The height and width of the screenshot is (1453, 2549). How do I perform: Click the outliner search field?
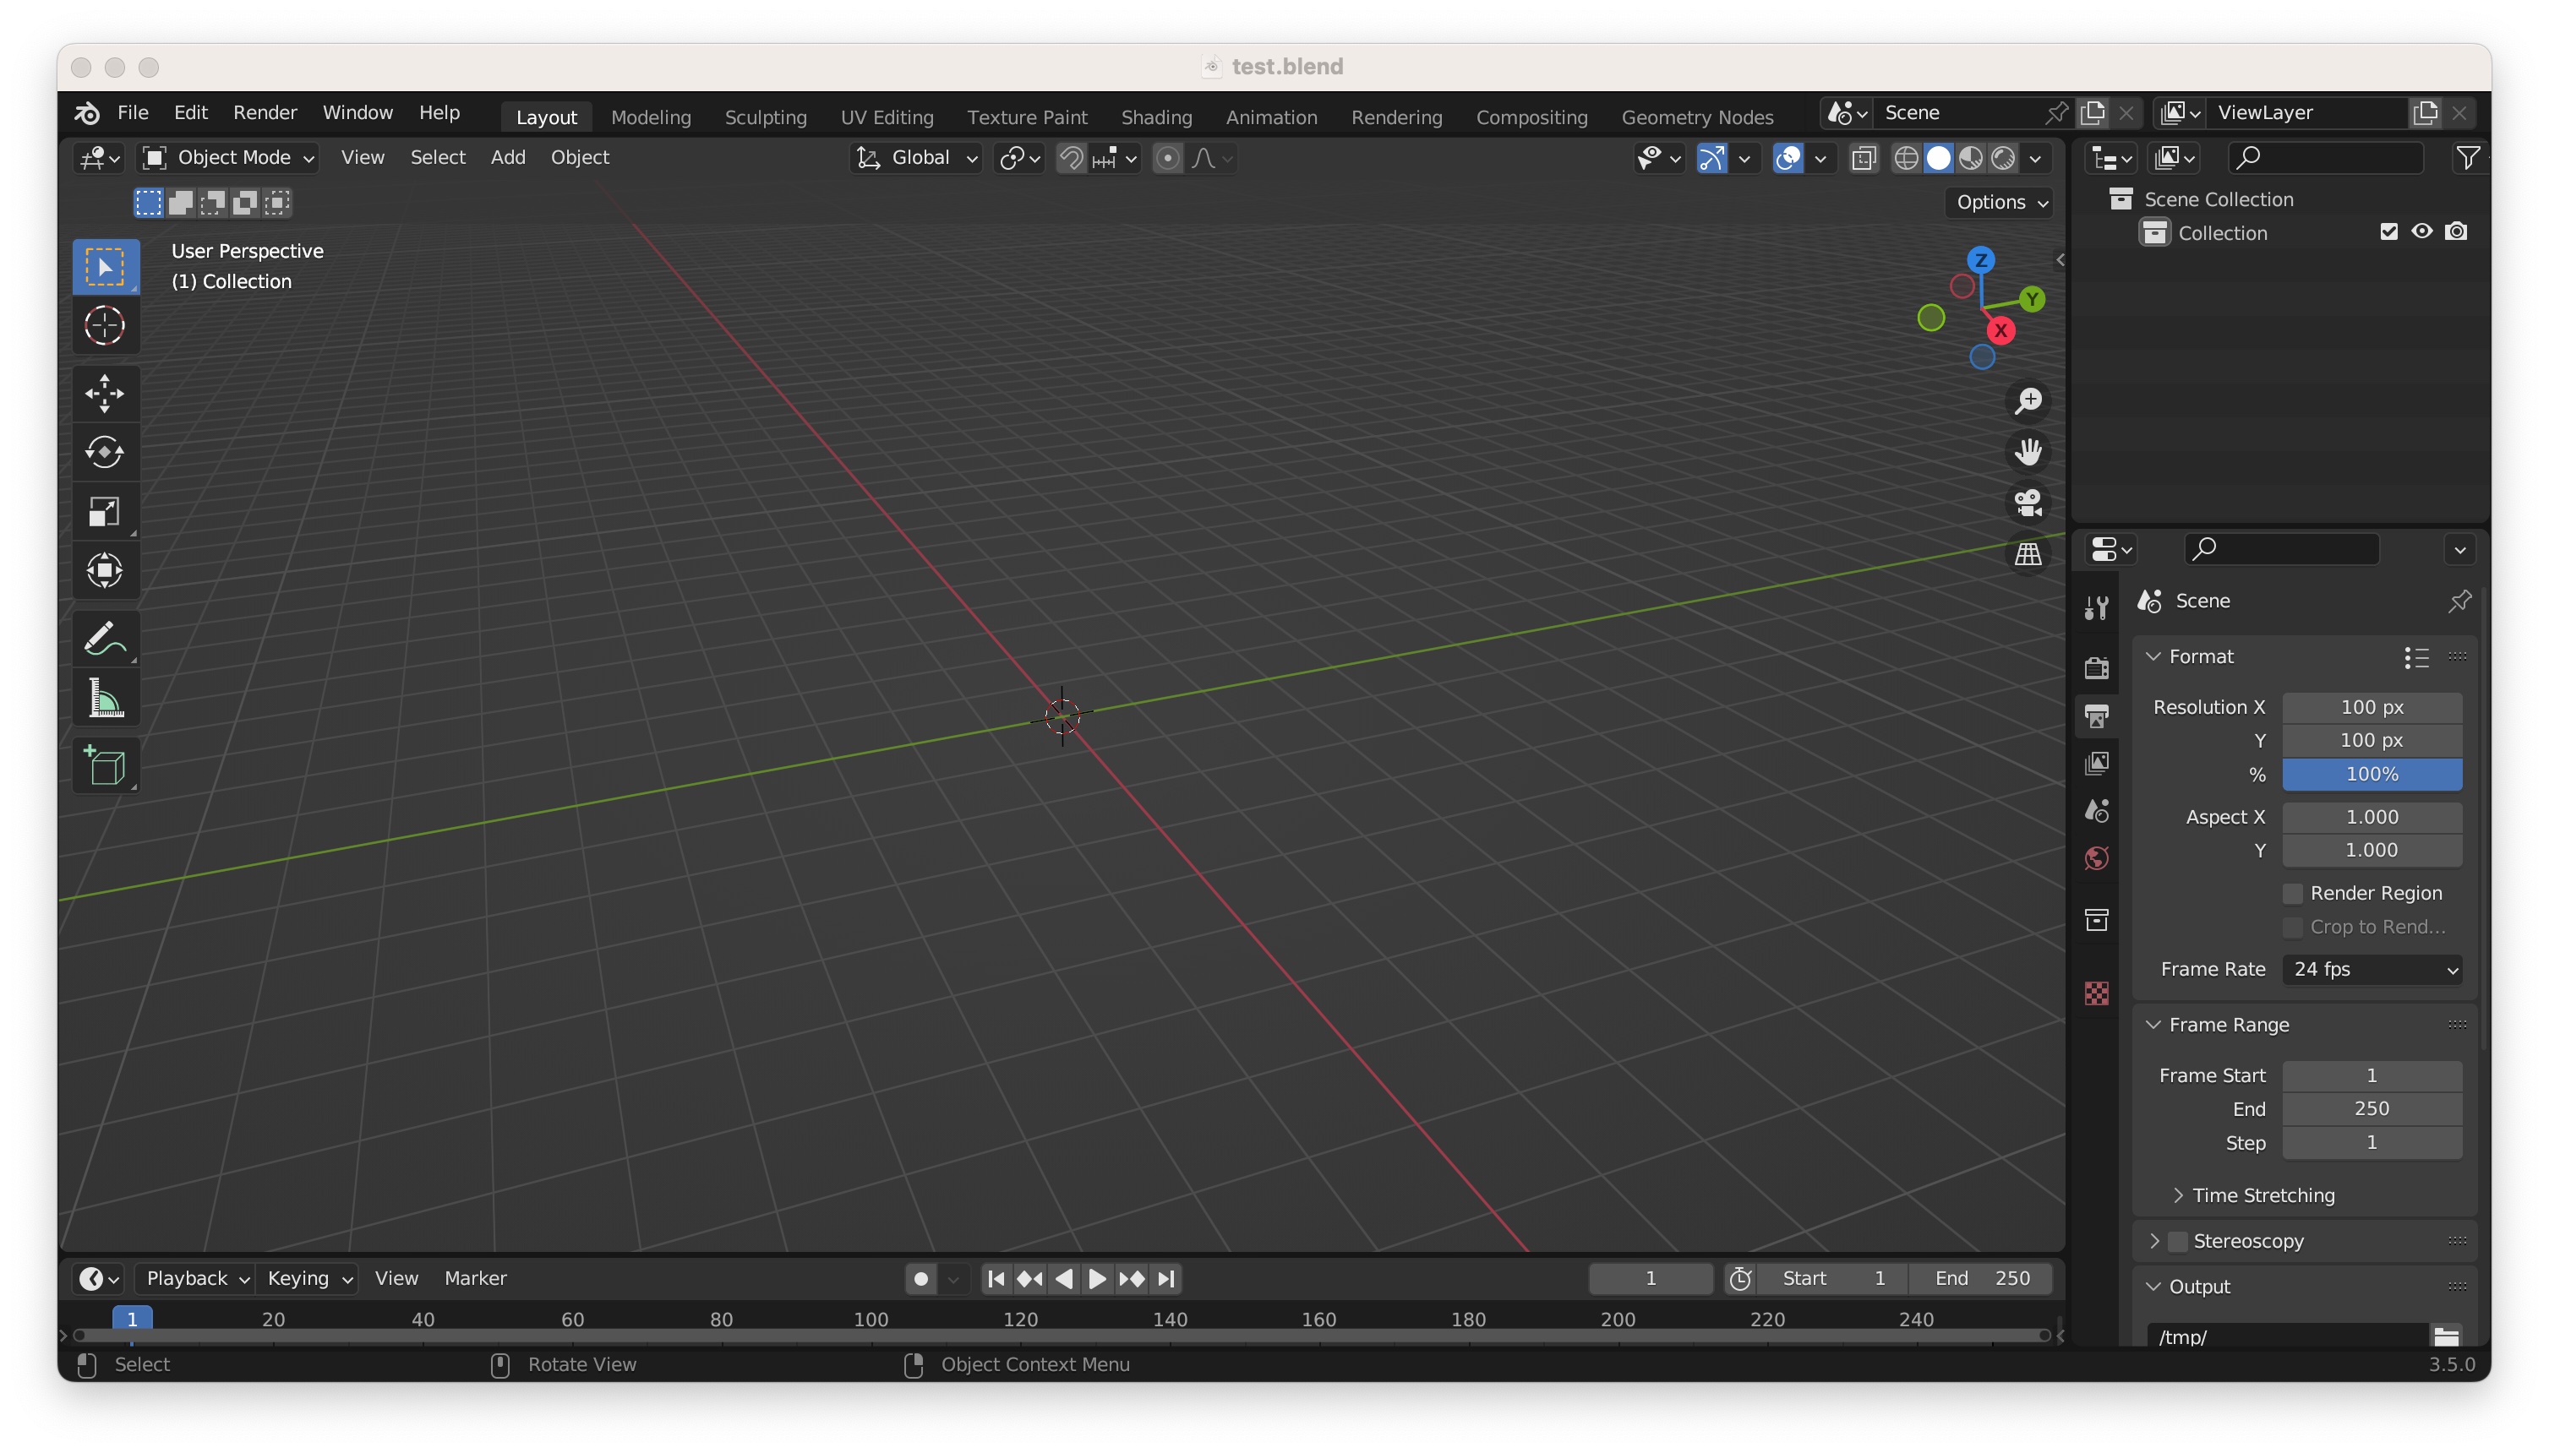point(2325,158)
